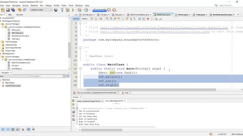This screenshot has width=243, height=136.
Task: Click the Source view button in editor
Action: pos(76,19)
